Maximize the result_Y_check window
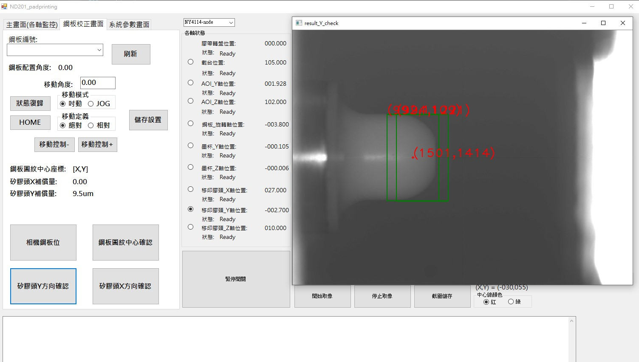The height and width of the screenshot is (362, 639). (x=603, y=23)
